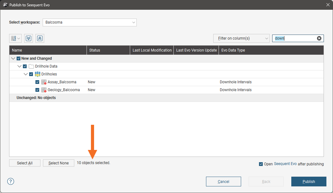The image size is (333, 193).
Task: Select the Assay_Balcooma row name
Action: (62, 82)
